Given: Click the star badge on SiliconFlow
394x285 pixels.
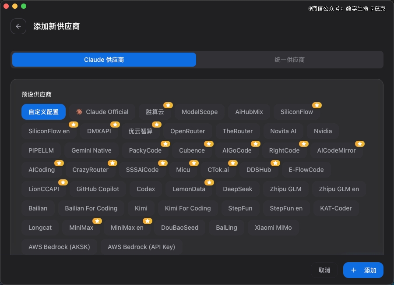Looking at the screenshot, I should pyautogui.click(x=317, y=105).
